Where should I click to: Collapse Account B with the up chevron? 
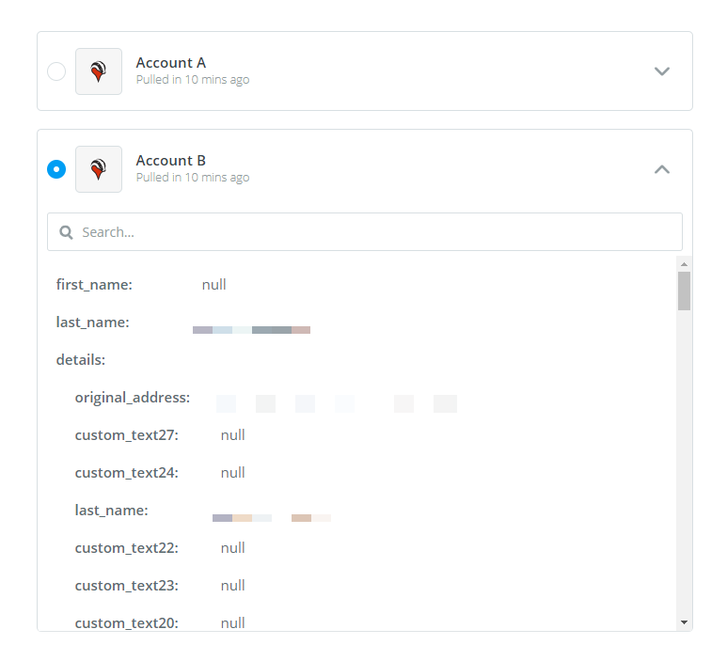[x=661, y=169]
